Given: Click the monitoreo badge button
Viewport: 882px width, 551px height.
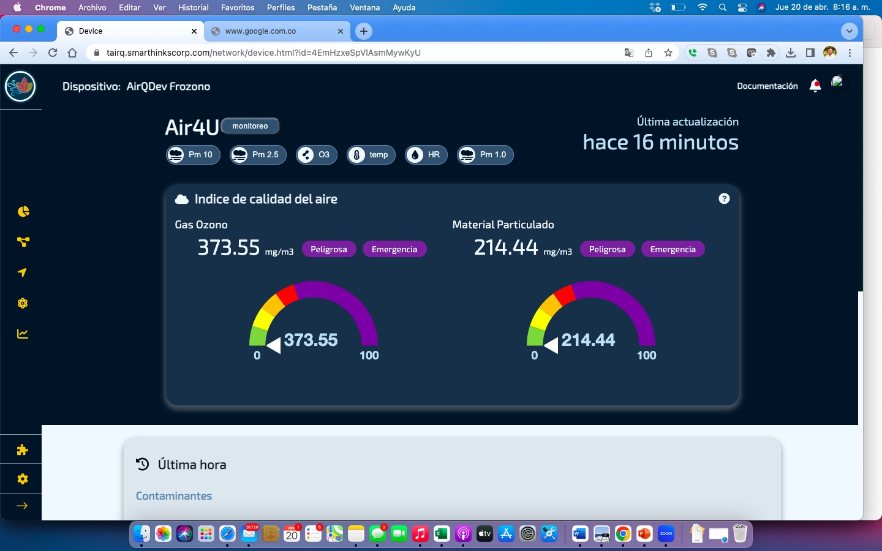Looking at the screenshot, I should click(250, 126).
